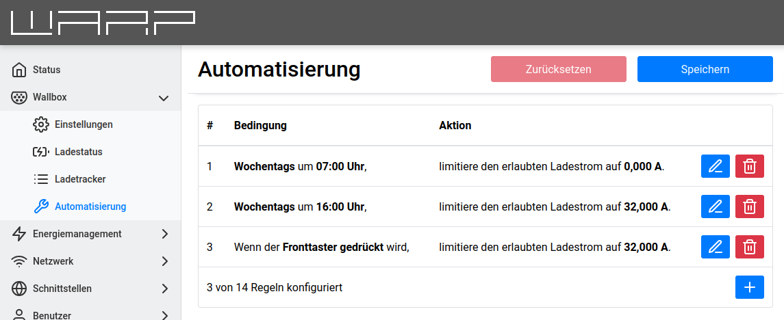
Task: Click the WARP logo in header
Action: [103, 23]
